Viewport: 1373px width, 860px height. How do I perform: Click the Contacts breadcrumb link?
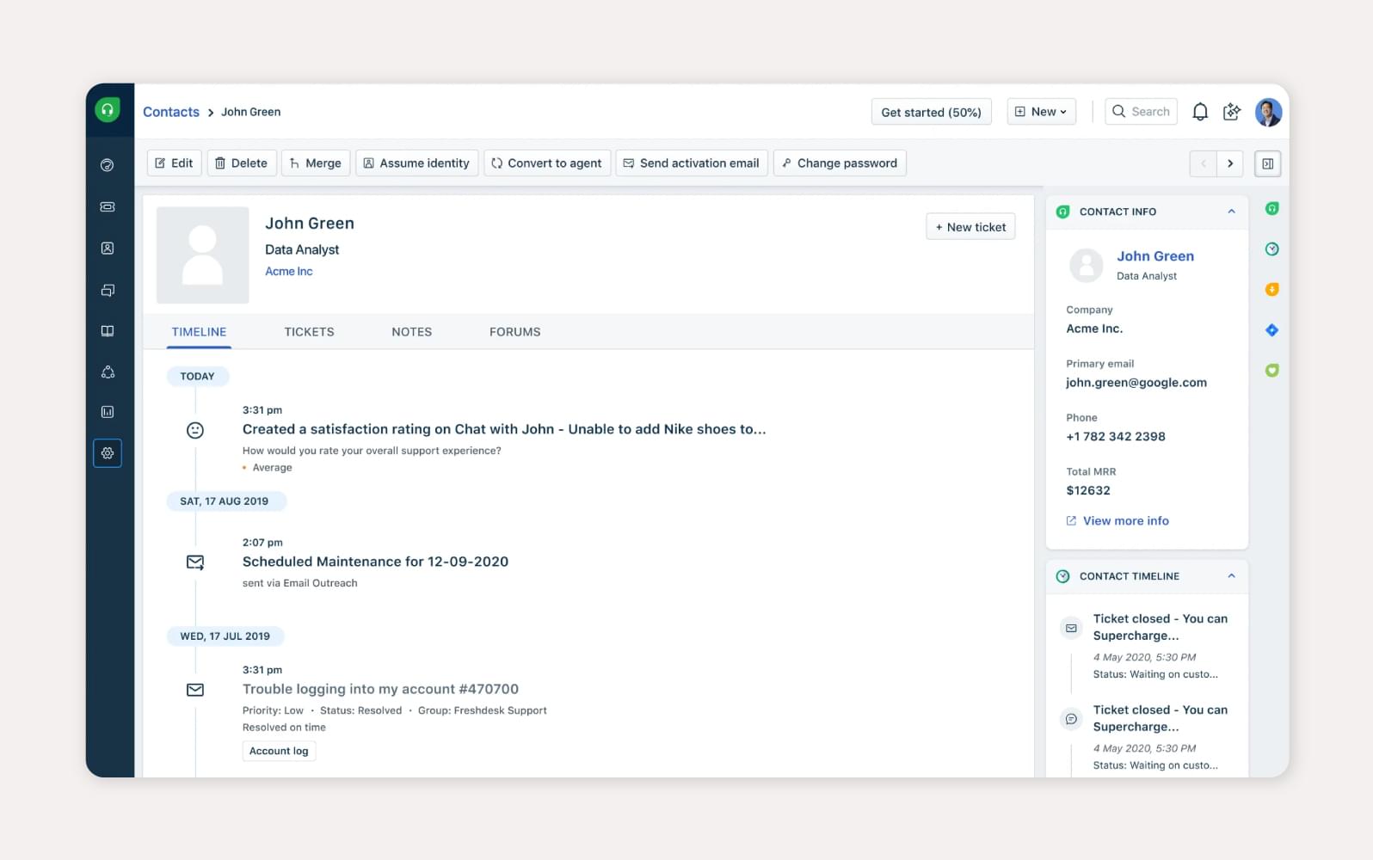(171, 112)
